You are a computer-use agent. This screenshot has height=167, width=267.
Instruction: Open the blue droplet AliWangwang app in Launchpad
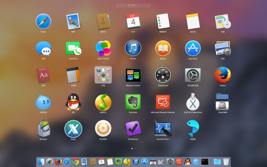pyautogui.click(x=43, y=102)
